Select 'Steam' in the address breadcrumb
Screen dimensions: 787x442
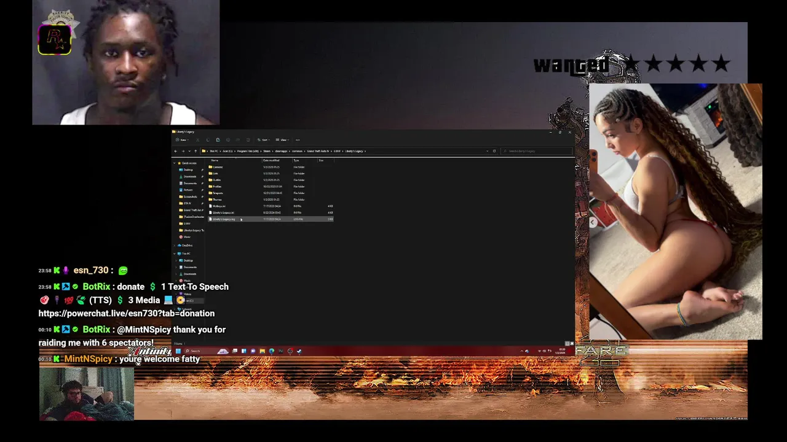(x=267, y=151)
